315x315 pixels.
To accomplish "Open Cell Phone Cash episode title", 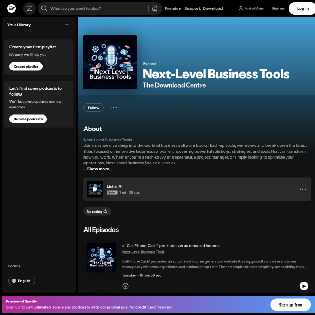I will click(173, 246).
